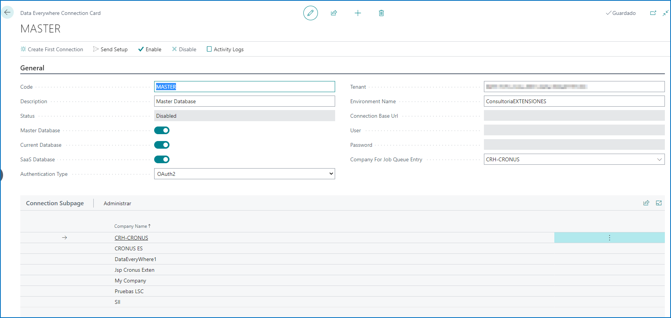Image resolution: width=671 pixels, height=318 pixels.
Task: Click the Send Setup arrow icon
Action: click(96, 49)
